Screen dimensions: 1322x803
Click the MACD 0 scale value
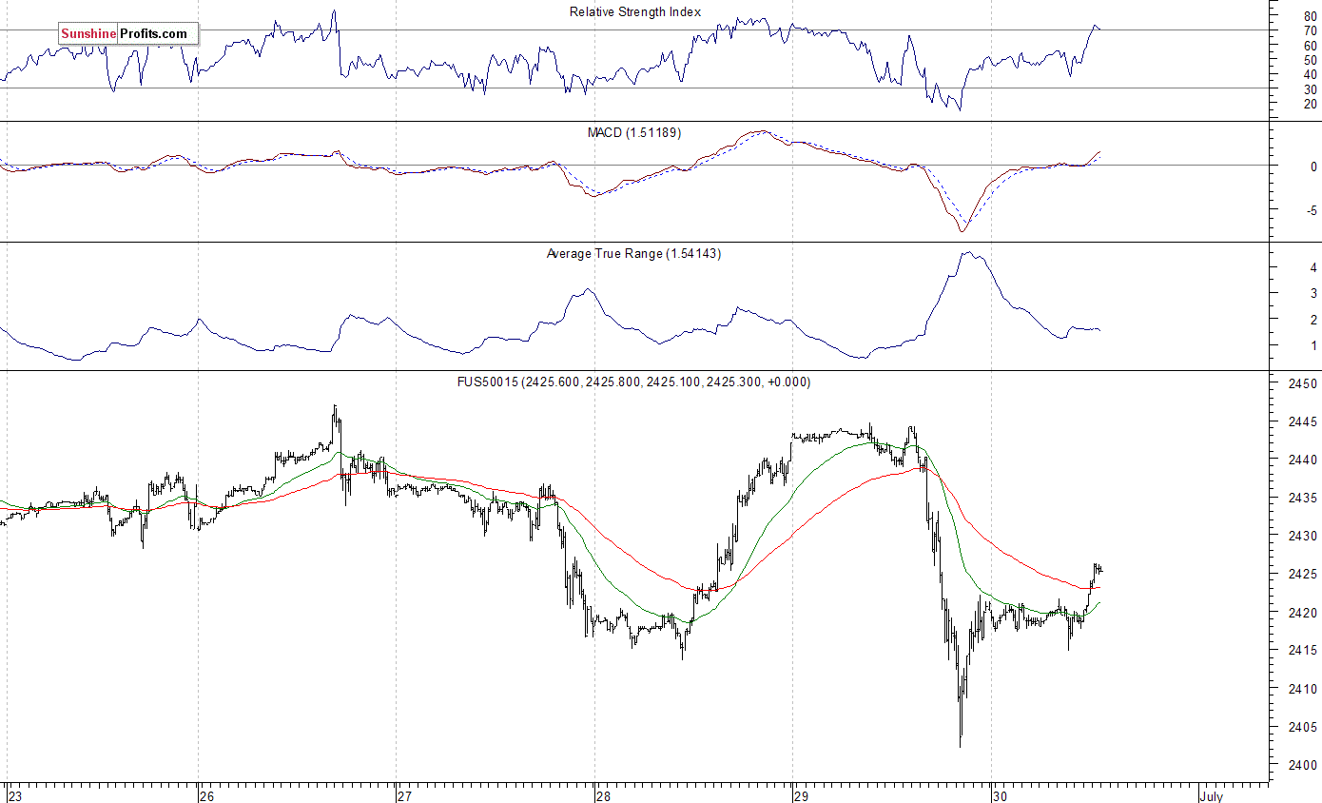pyautogui.click(x=1313, y=166)
